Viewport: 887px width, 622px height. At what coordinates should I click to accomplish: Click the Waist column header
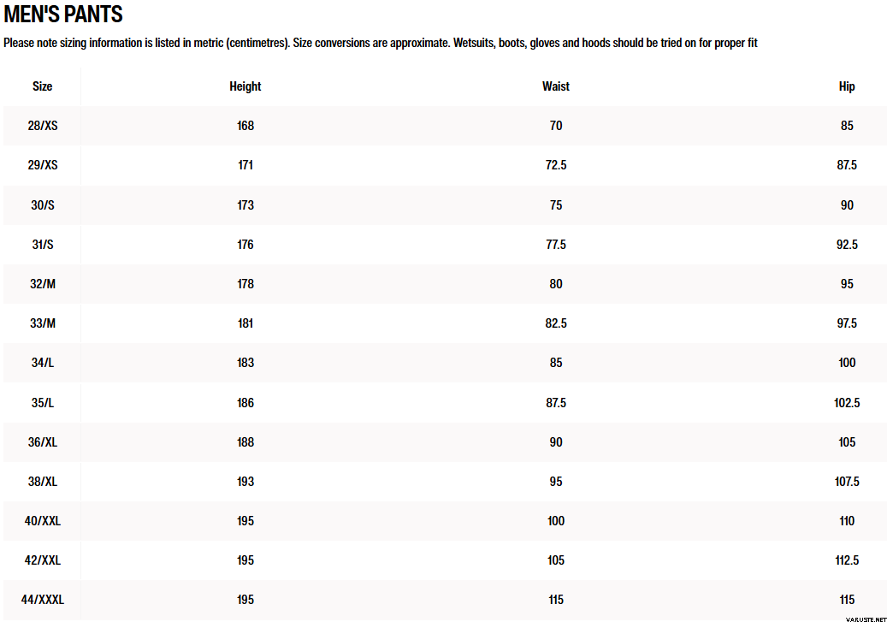pyautogui.click(x=556, y=86)
